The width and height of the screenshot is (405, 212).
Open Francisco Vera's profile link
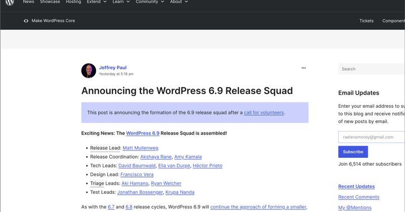pos(137,175)
